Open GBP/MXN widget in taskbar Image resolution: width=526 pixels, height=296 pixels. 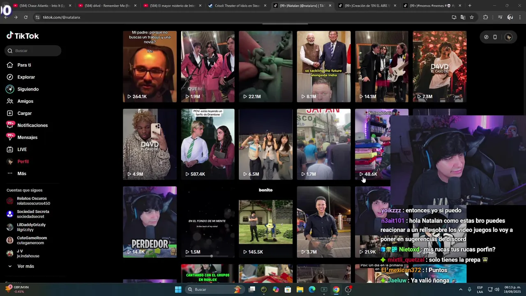coord(16,289)
